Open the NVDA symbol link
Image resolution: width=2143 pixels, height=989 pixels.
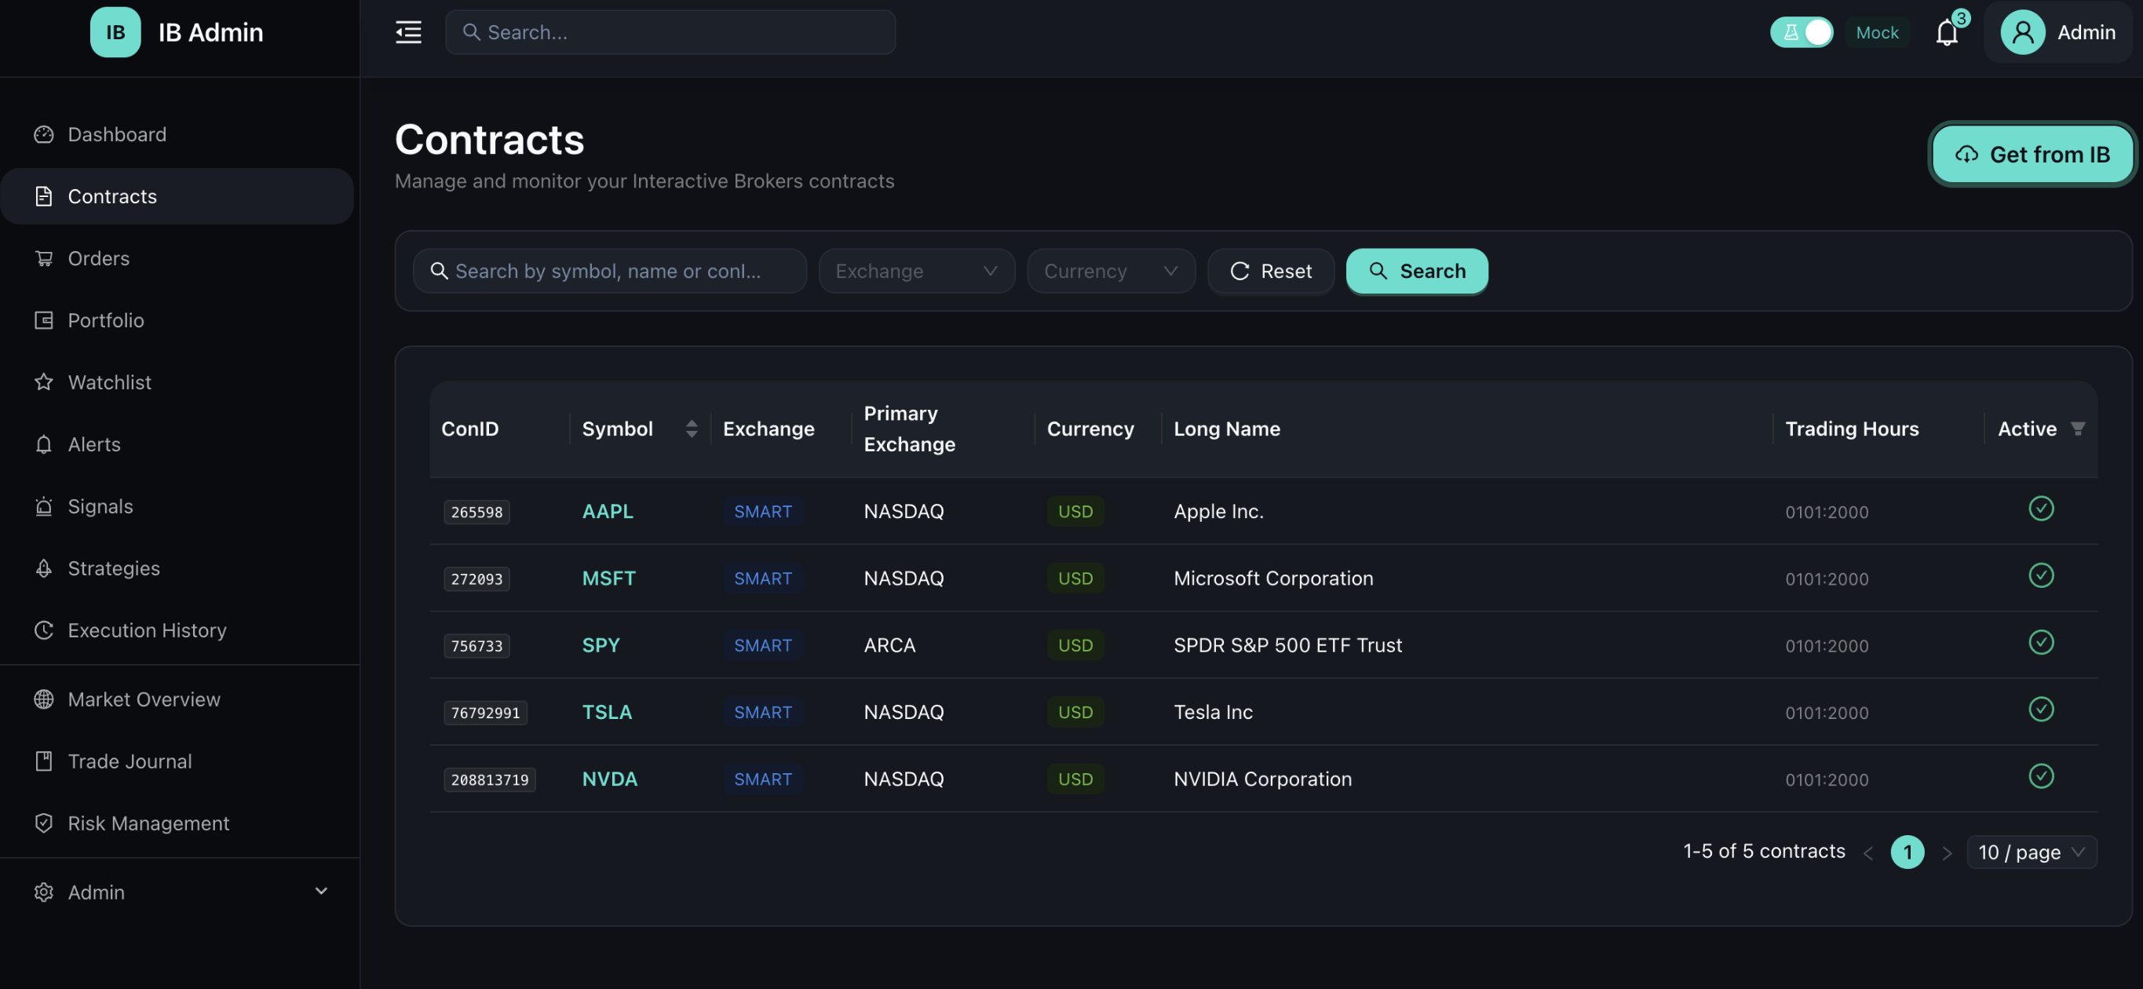(610, 779)
